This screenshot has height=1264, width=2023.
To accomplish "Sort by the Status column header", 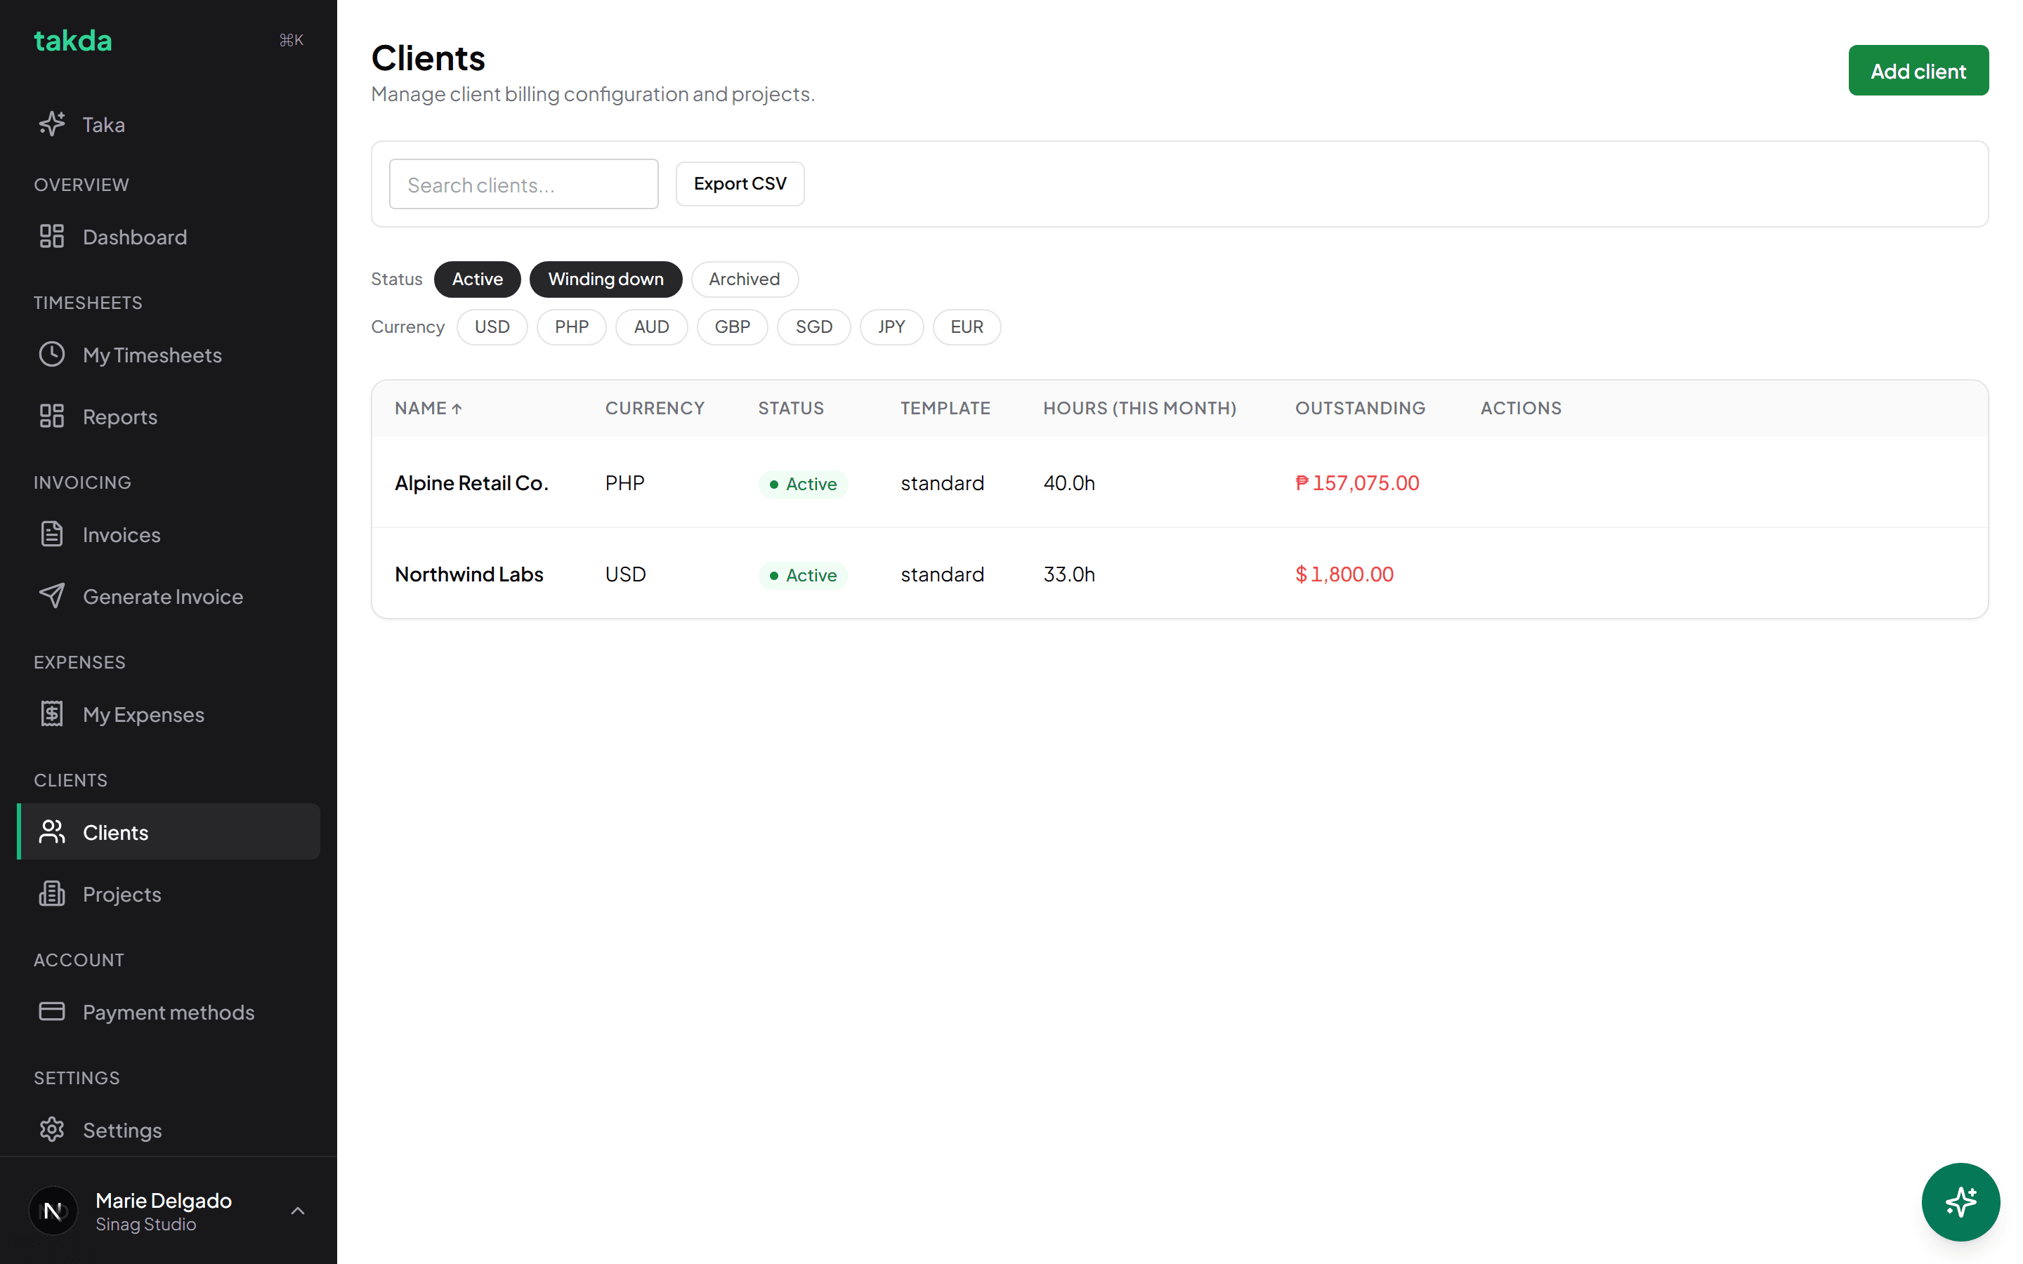I will 791,408.
